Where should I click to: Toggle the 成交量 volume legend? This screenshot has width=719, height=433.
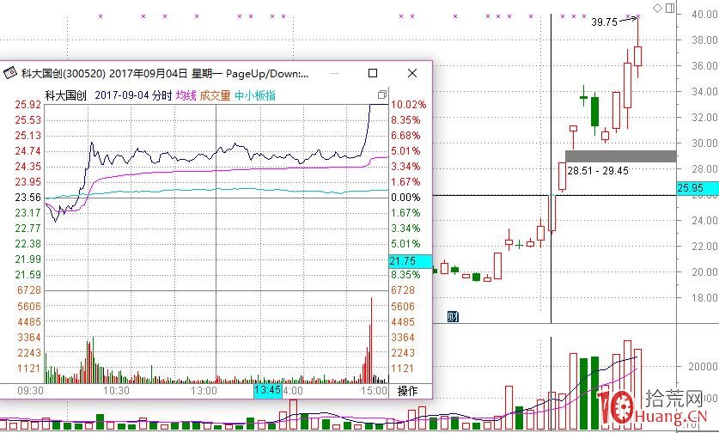pyautogui.click(x=215, y=95)
